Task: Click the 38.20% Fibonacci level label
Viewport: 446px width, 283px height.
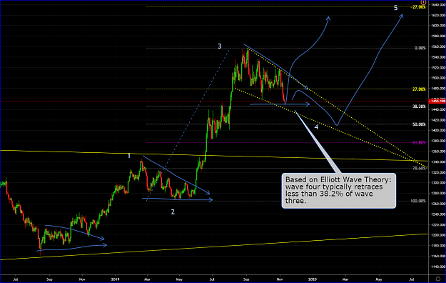Action: (419, 106)
